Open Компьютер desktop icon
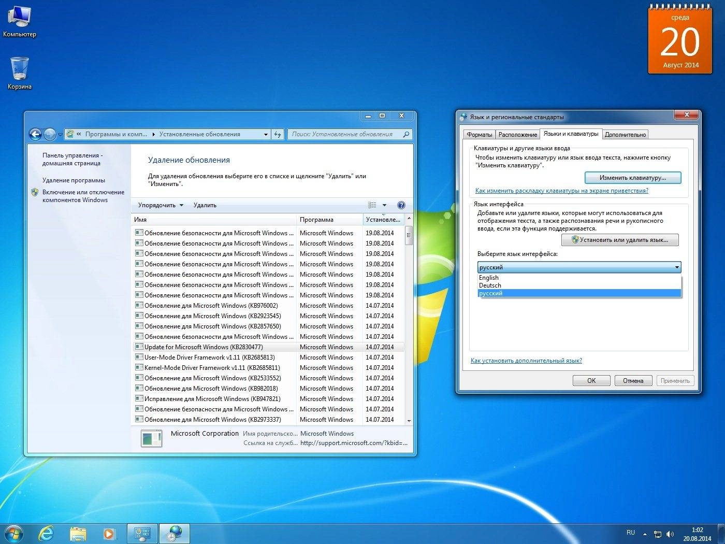 (x=19, y=22)
